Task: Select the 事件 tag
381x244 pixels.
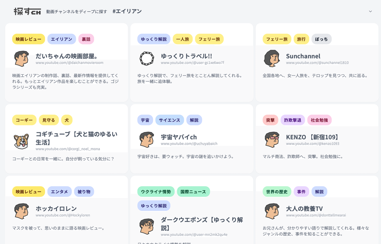Action: [x=301, y=192]
